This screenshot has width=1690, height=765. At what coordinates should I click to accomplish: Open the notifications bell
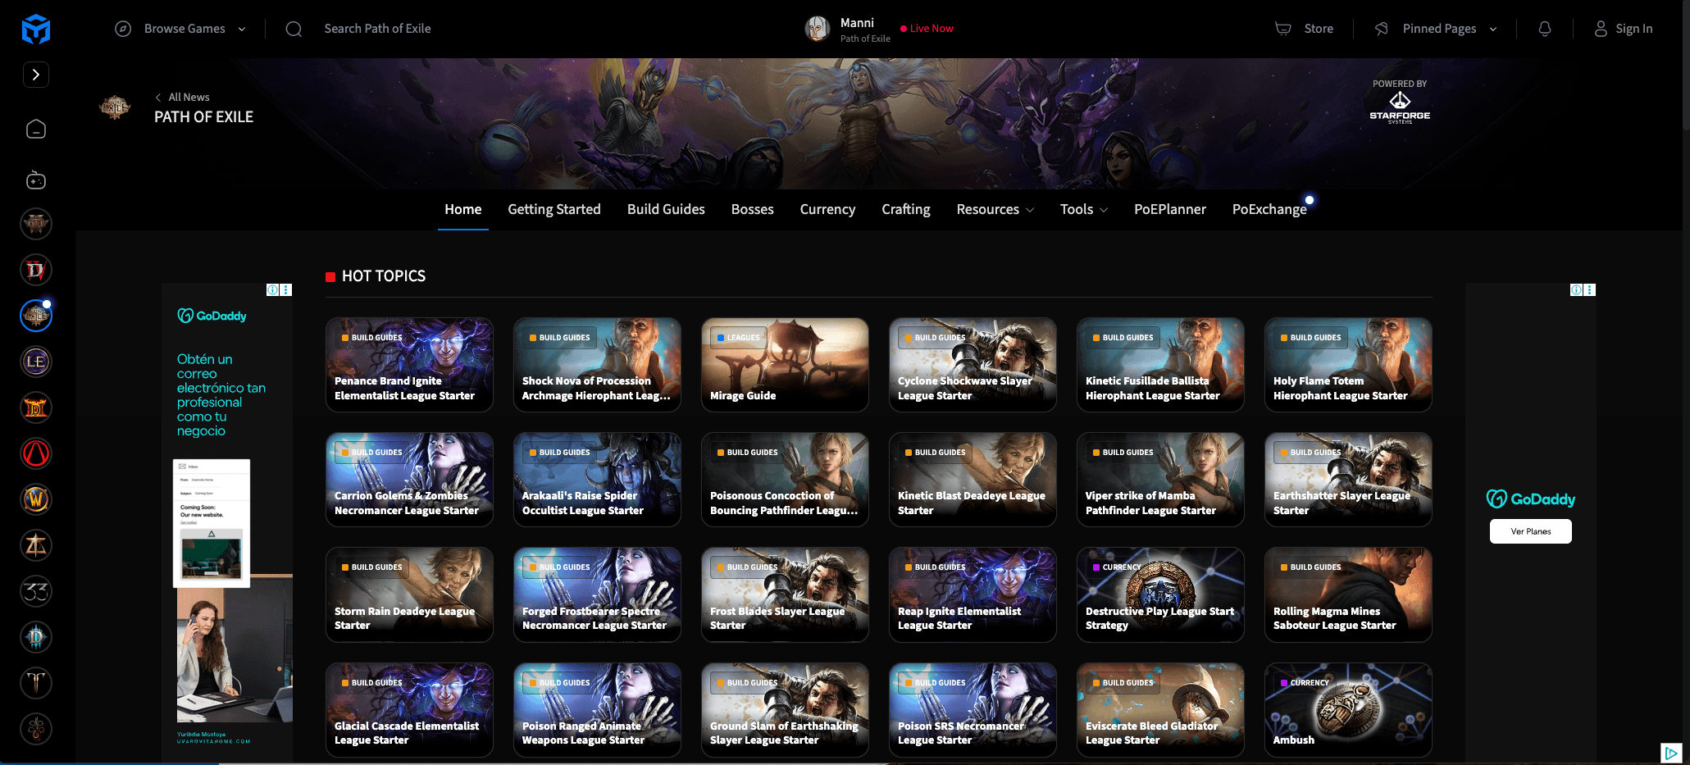pyautogui.click(x=1545, y=29)
